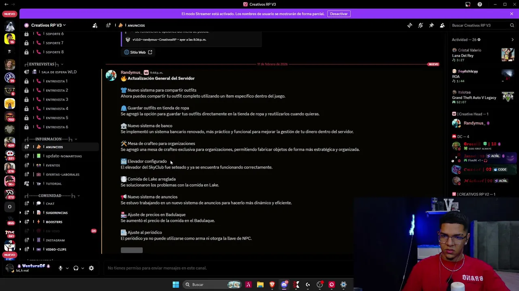Screen dimensions: 519x291
Task: Select ANUNCIOS channel
Action: 61,147
